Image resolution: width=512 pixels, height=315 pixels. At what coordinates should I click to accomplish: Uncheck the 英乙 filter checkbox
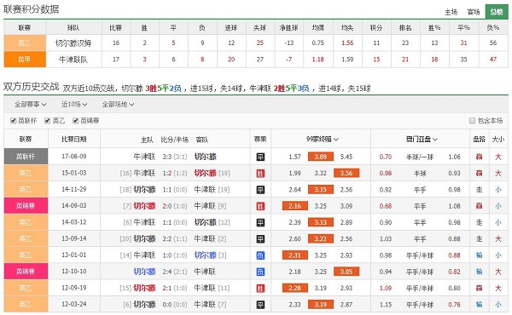tap(47, 121)
